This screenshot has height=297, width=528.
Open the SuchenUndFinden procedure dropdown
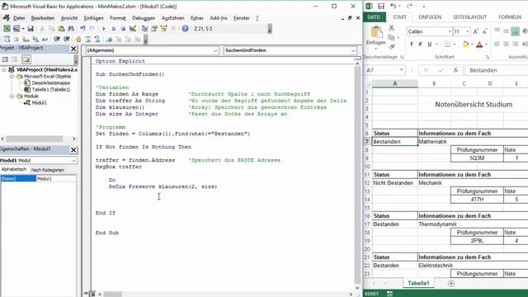(x=353, y=50)
